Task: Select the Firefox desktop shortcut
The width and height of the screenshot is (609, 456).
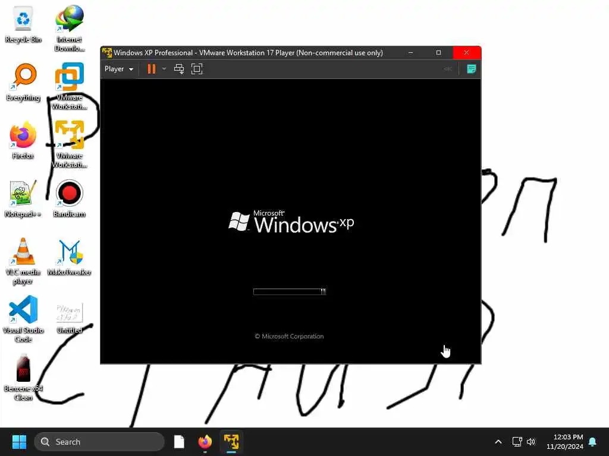Action: [x=23, y=140]
